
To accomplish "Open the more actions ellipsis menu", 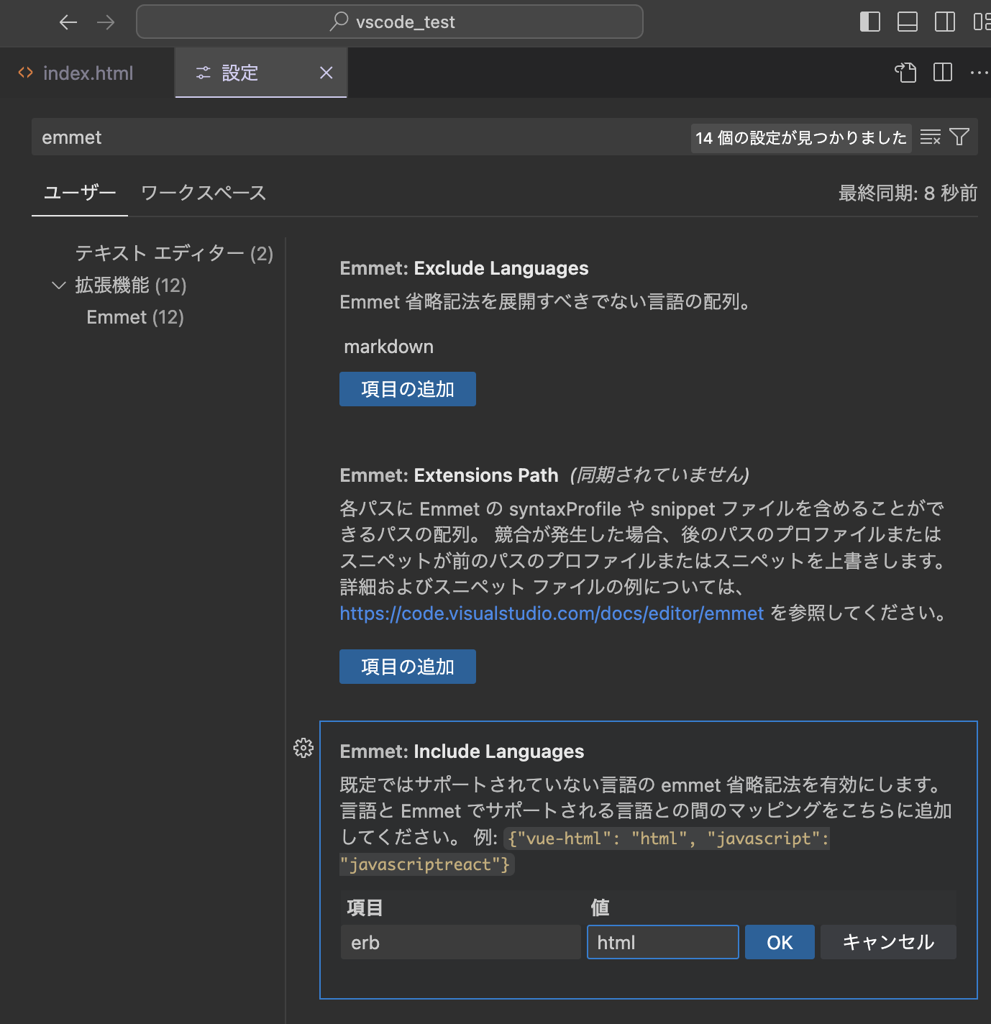I will pyautogui.click(x=979, y=72).
